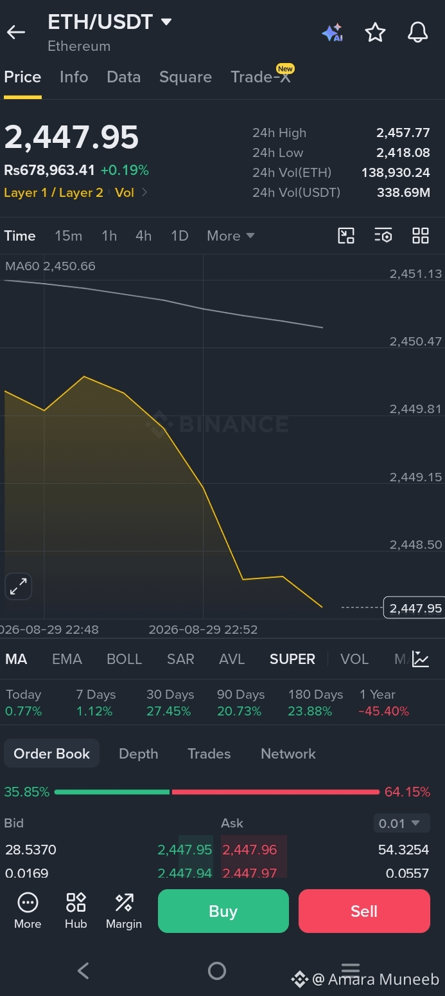Tap the back arrow icon

pos(16,32)
